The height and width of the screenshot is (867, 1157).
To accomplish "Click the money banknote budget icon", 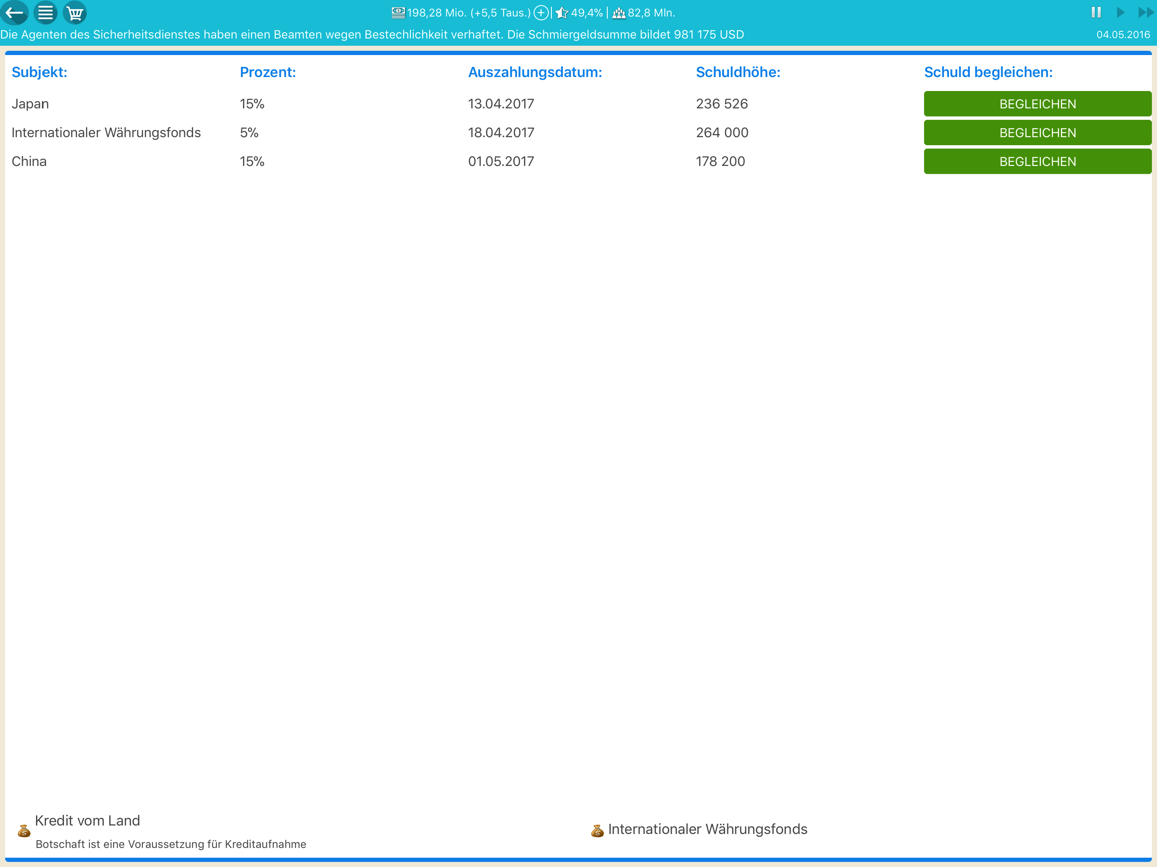I will click(x=398, y=13).
